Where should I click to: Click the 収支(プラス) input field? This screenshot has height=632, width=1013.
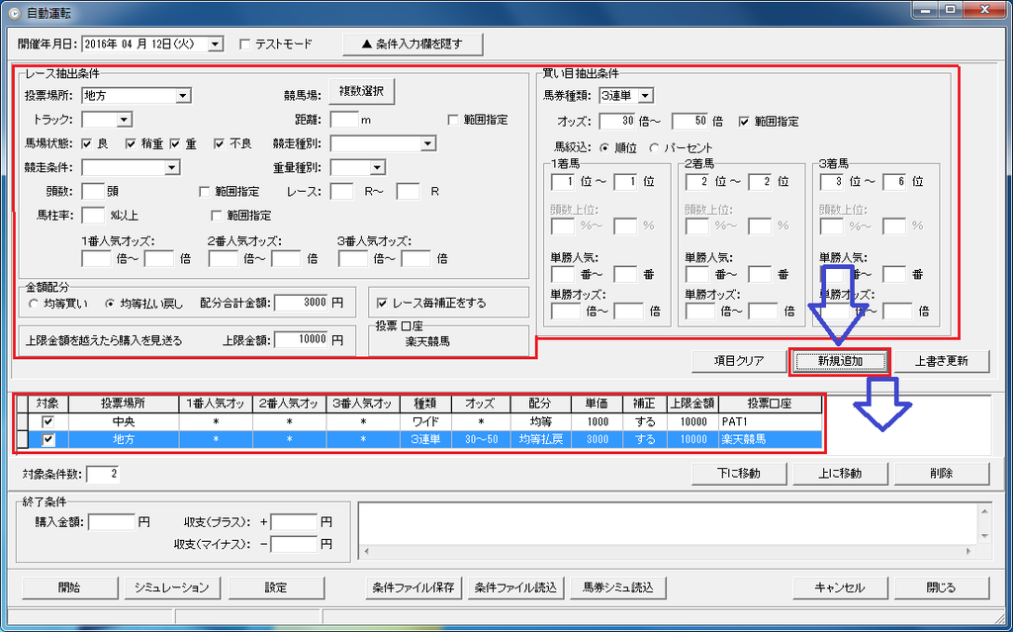coord(294,521)
